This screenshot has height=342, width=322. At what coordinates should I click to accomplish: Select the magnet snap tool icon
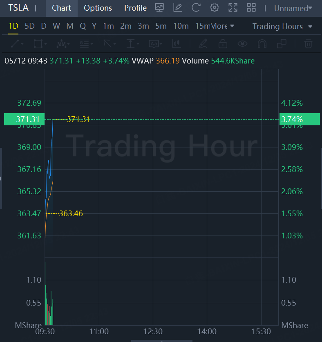(x=262, y=43)
